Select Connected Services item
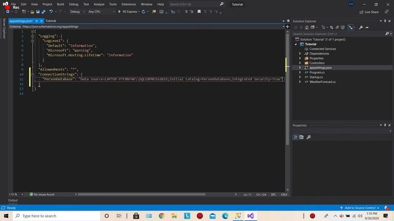This screenshot has height=221, width=394. (x=323, y=49)
